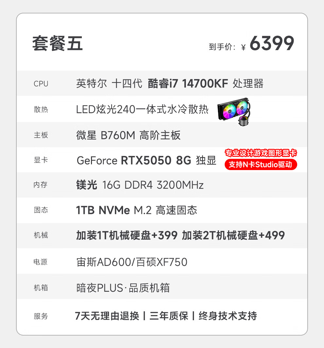The image size is (324, 348).
Task: Click the 到手价 price label
Action: 222,47
